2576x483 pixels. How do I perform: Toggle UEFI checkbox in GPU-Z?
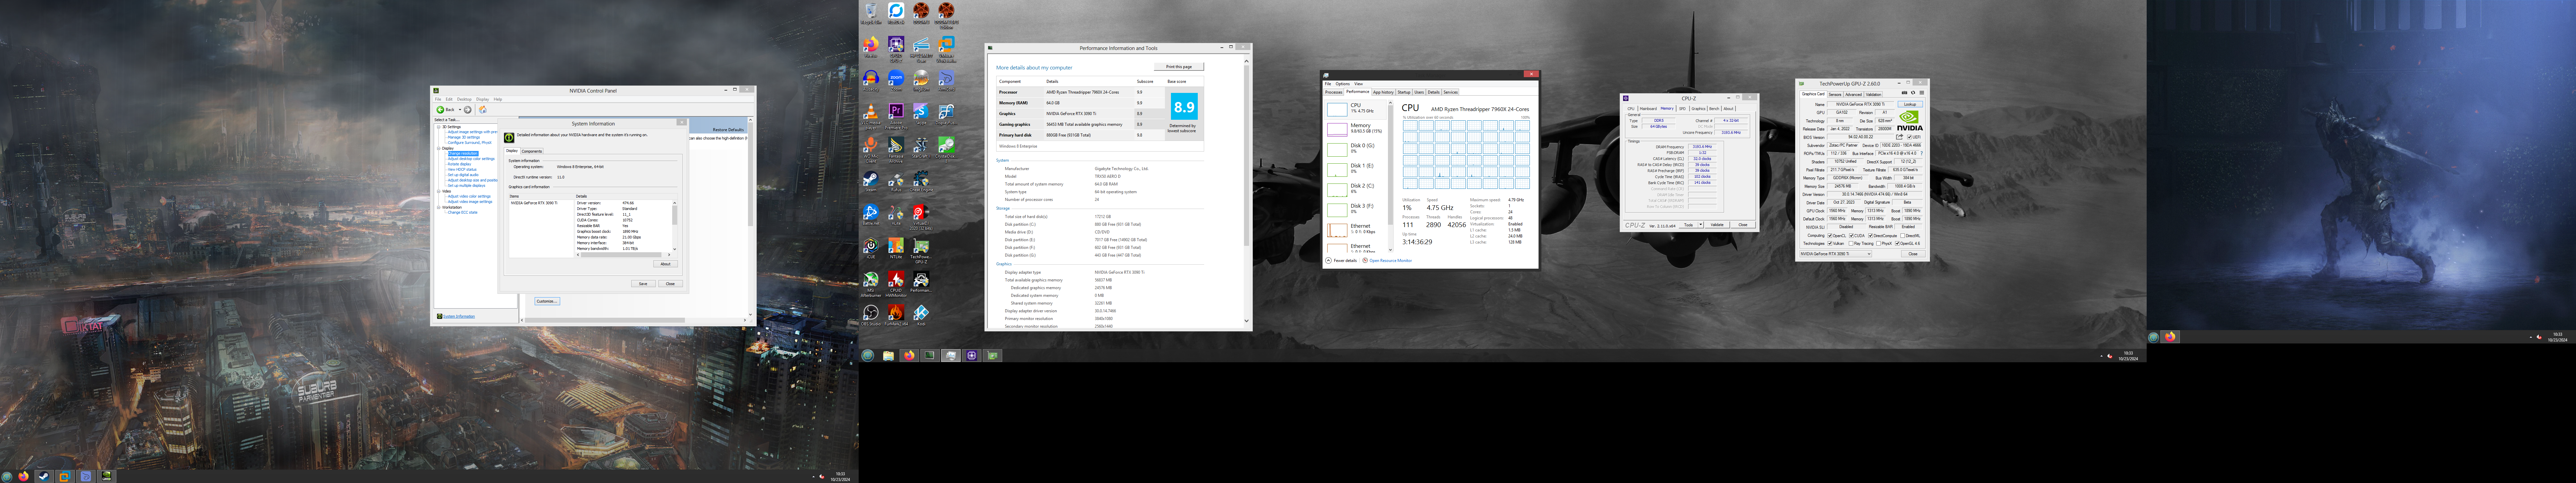pyautogui.click(x=1910, y=137)
